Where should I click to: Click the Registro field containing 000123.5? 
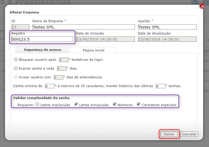42,39
